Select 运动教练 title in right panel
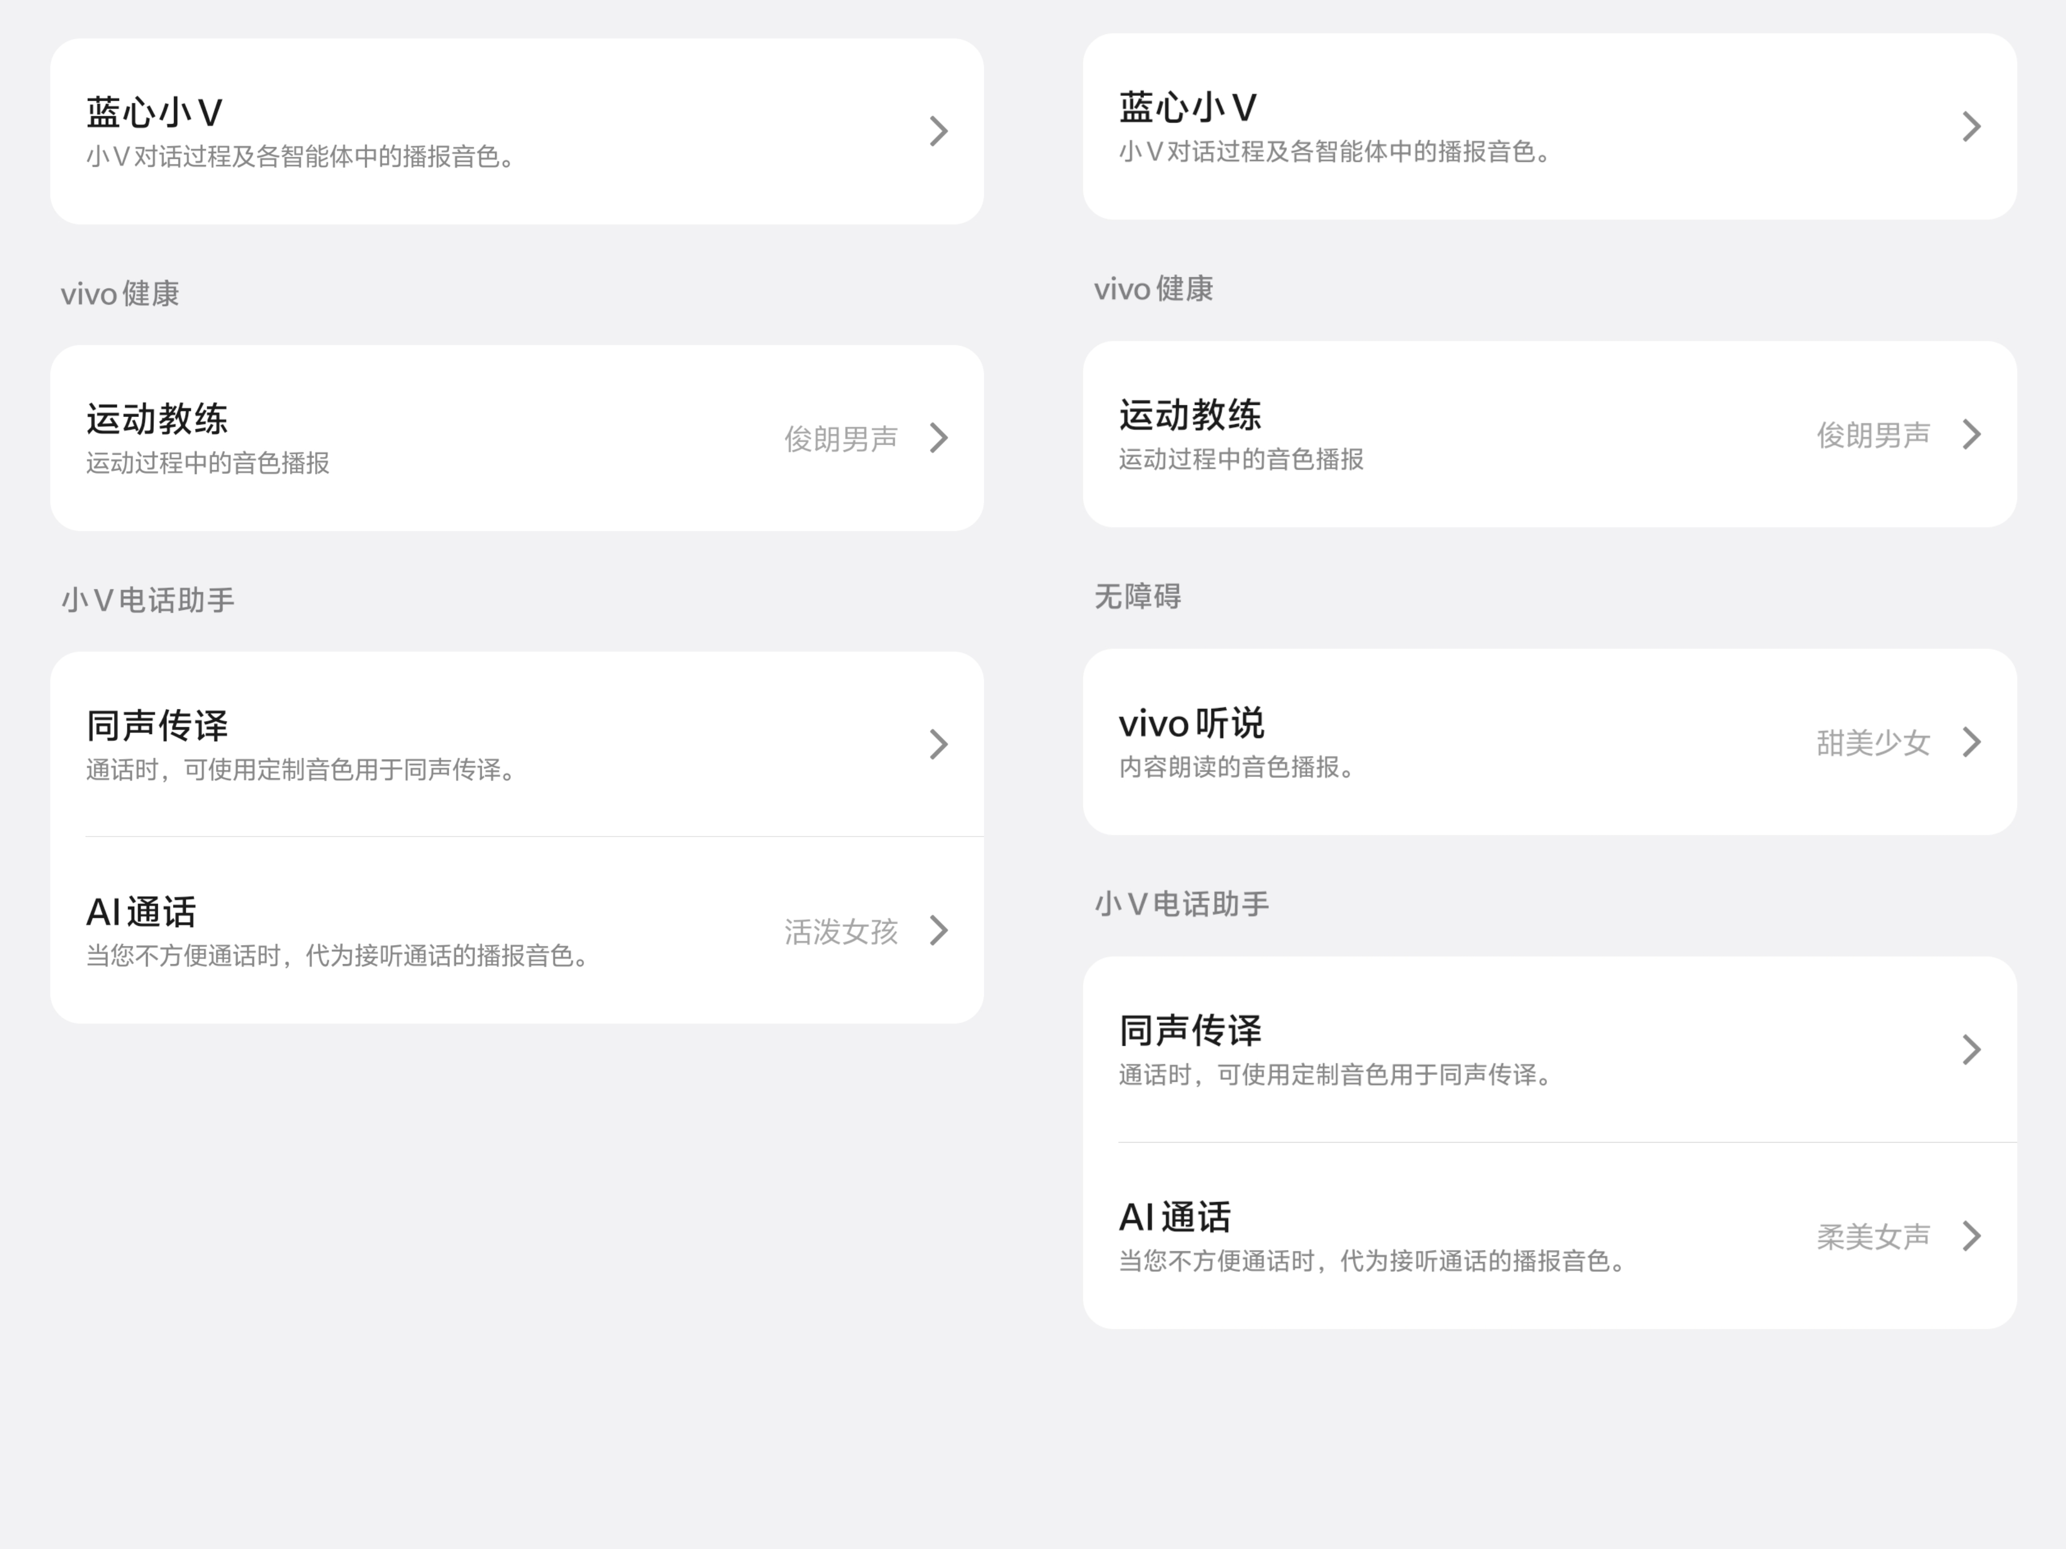This screenshot has width=2066, height=1549. (1190, 415)
